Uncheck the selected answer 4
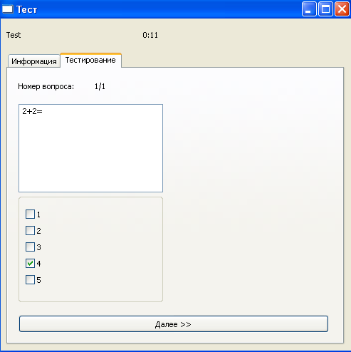The height and width of the screenshot is (352, 351). click(30, 264)
